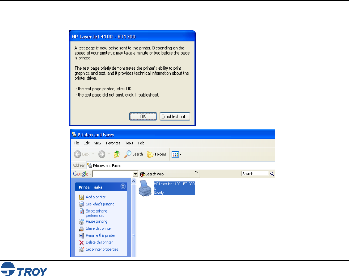
Task: Open Select printing preferences
Action: [96, 213]
